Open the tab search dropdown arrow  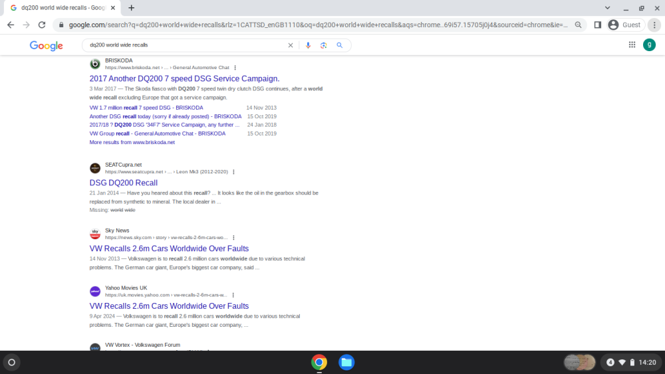(x=607, y=7)
